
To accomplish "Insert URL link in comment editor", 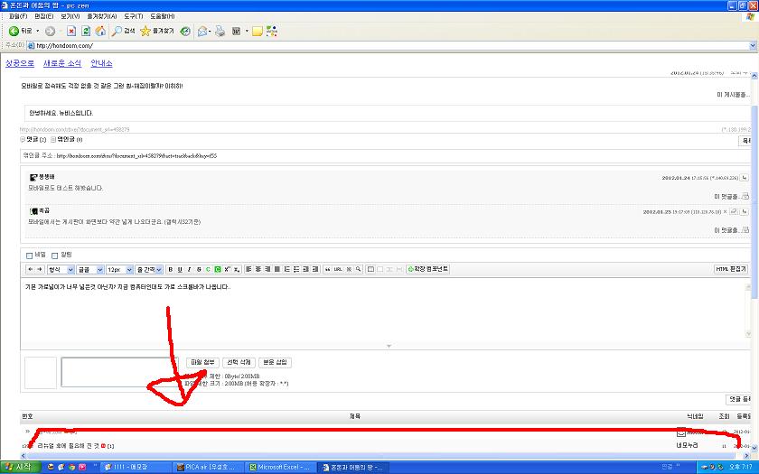I will pyautogui.click(x=338, y=269).
